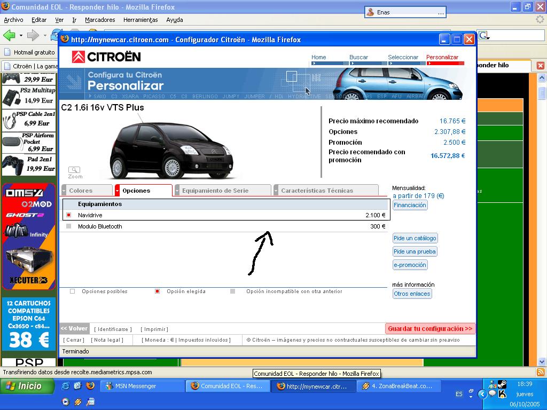
Task: Click the Zoom magnifier under the car
Action: pos(75,170)
